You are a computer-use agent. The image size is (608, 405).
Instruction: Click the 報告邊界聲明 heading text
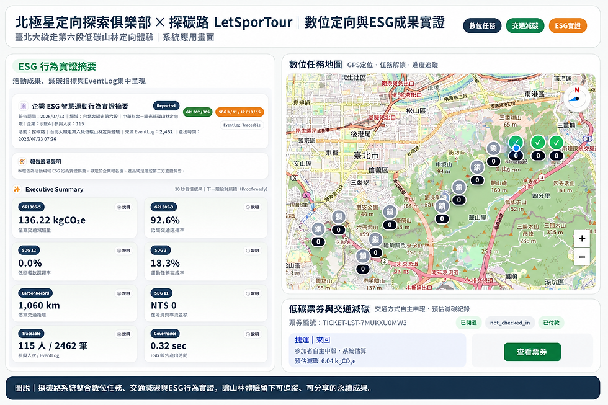45,162
